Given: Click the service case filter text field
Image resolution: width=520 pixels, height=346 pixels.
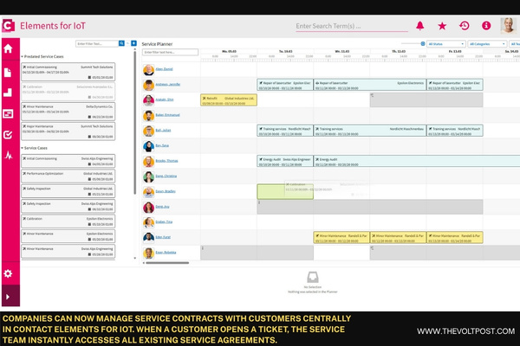Looking at the screenshot, I should [x=97, y=44].
